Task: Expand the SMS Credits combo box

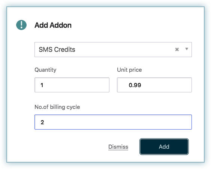Action: coord(113,50)
